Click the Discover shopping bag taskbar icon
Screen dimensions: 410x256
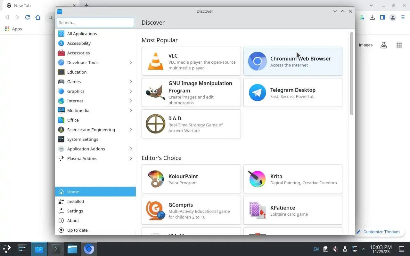pos(39,249)
